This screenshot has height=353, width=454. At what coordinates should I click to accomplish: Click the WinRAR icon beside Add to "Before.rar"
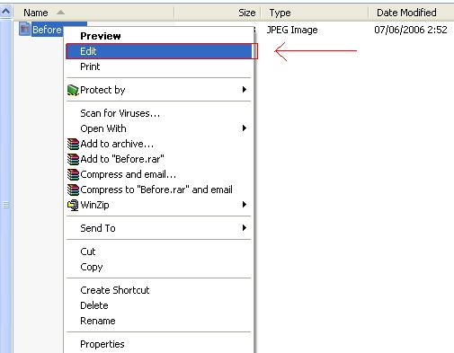[73, 159]
